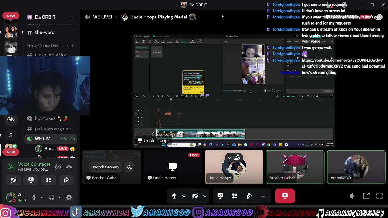
Task: Select Amanii2OD participant tile
Action: coord(356,167)
